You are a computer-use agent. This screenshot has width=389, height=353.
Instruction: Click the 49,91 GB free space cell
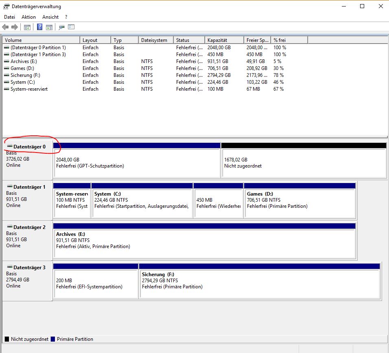pyautogui.click(x=256, y=61)
